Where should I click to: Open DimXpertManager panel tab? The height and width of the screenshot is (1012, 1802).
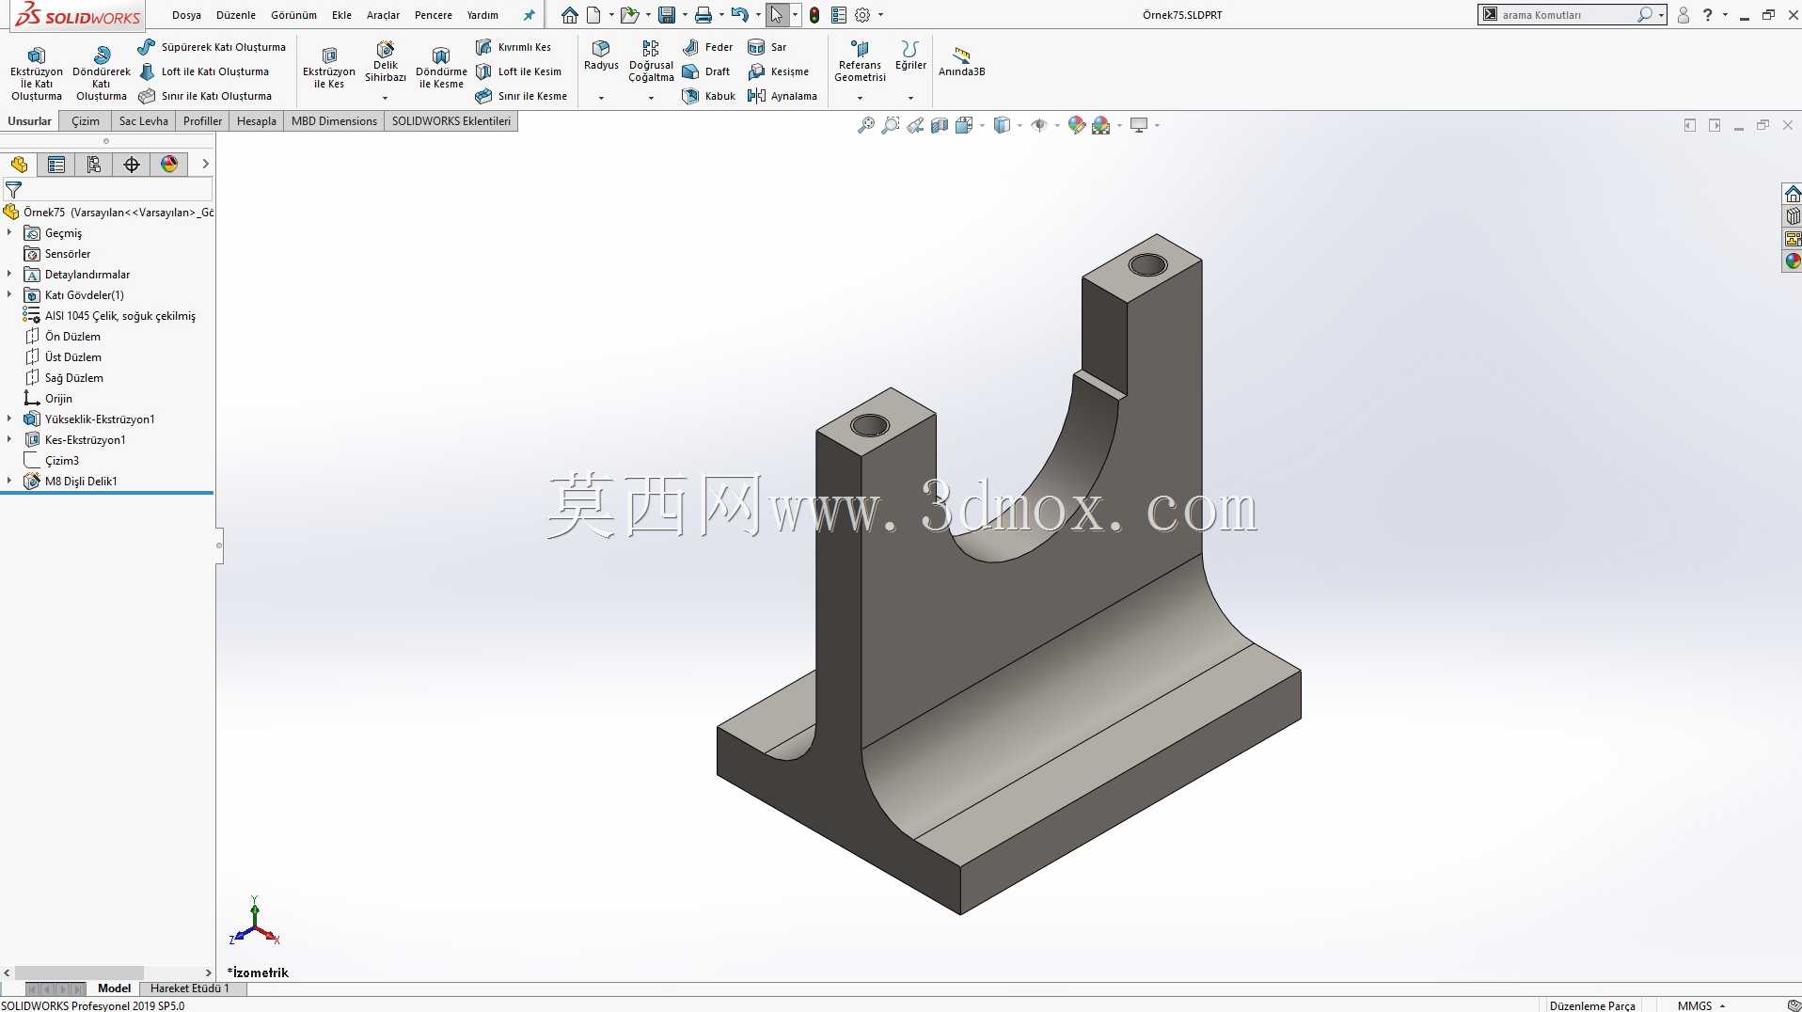coord(132,165)
